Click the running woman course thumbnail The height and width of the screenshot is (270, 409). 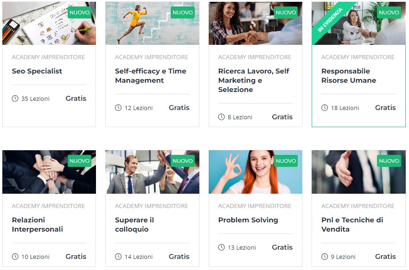pyautogui.click(x=152, y=23)
